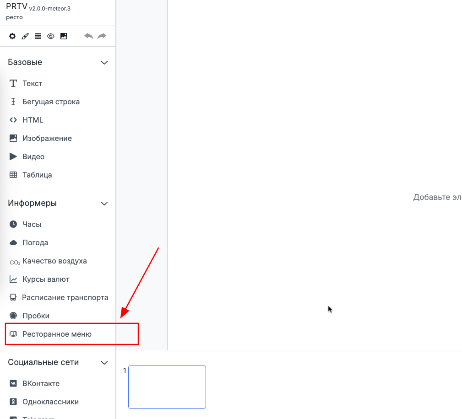
Task: Click the Видео play icon
Action: 13,156
